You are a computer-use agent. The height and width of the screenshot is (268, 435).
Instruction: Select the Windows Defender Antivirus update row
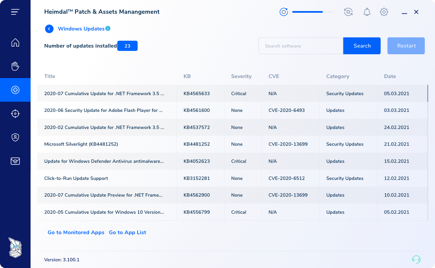(232, 161)
